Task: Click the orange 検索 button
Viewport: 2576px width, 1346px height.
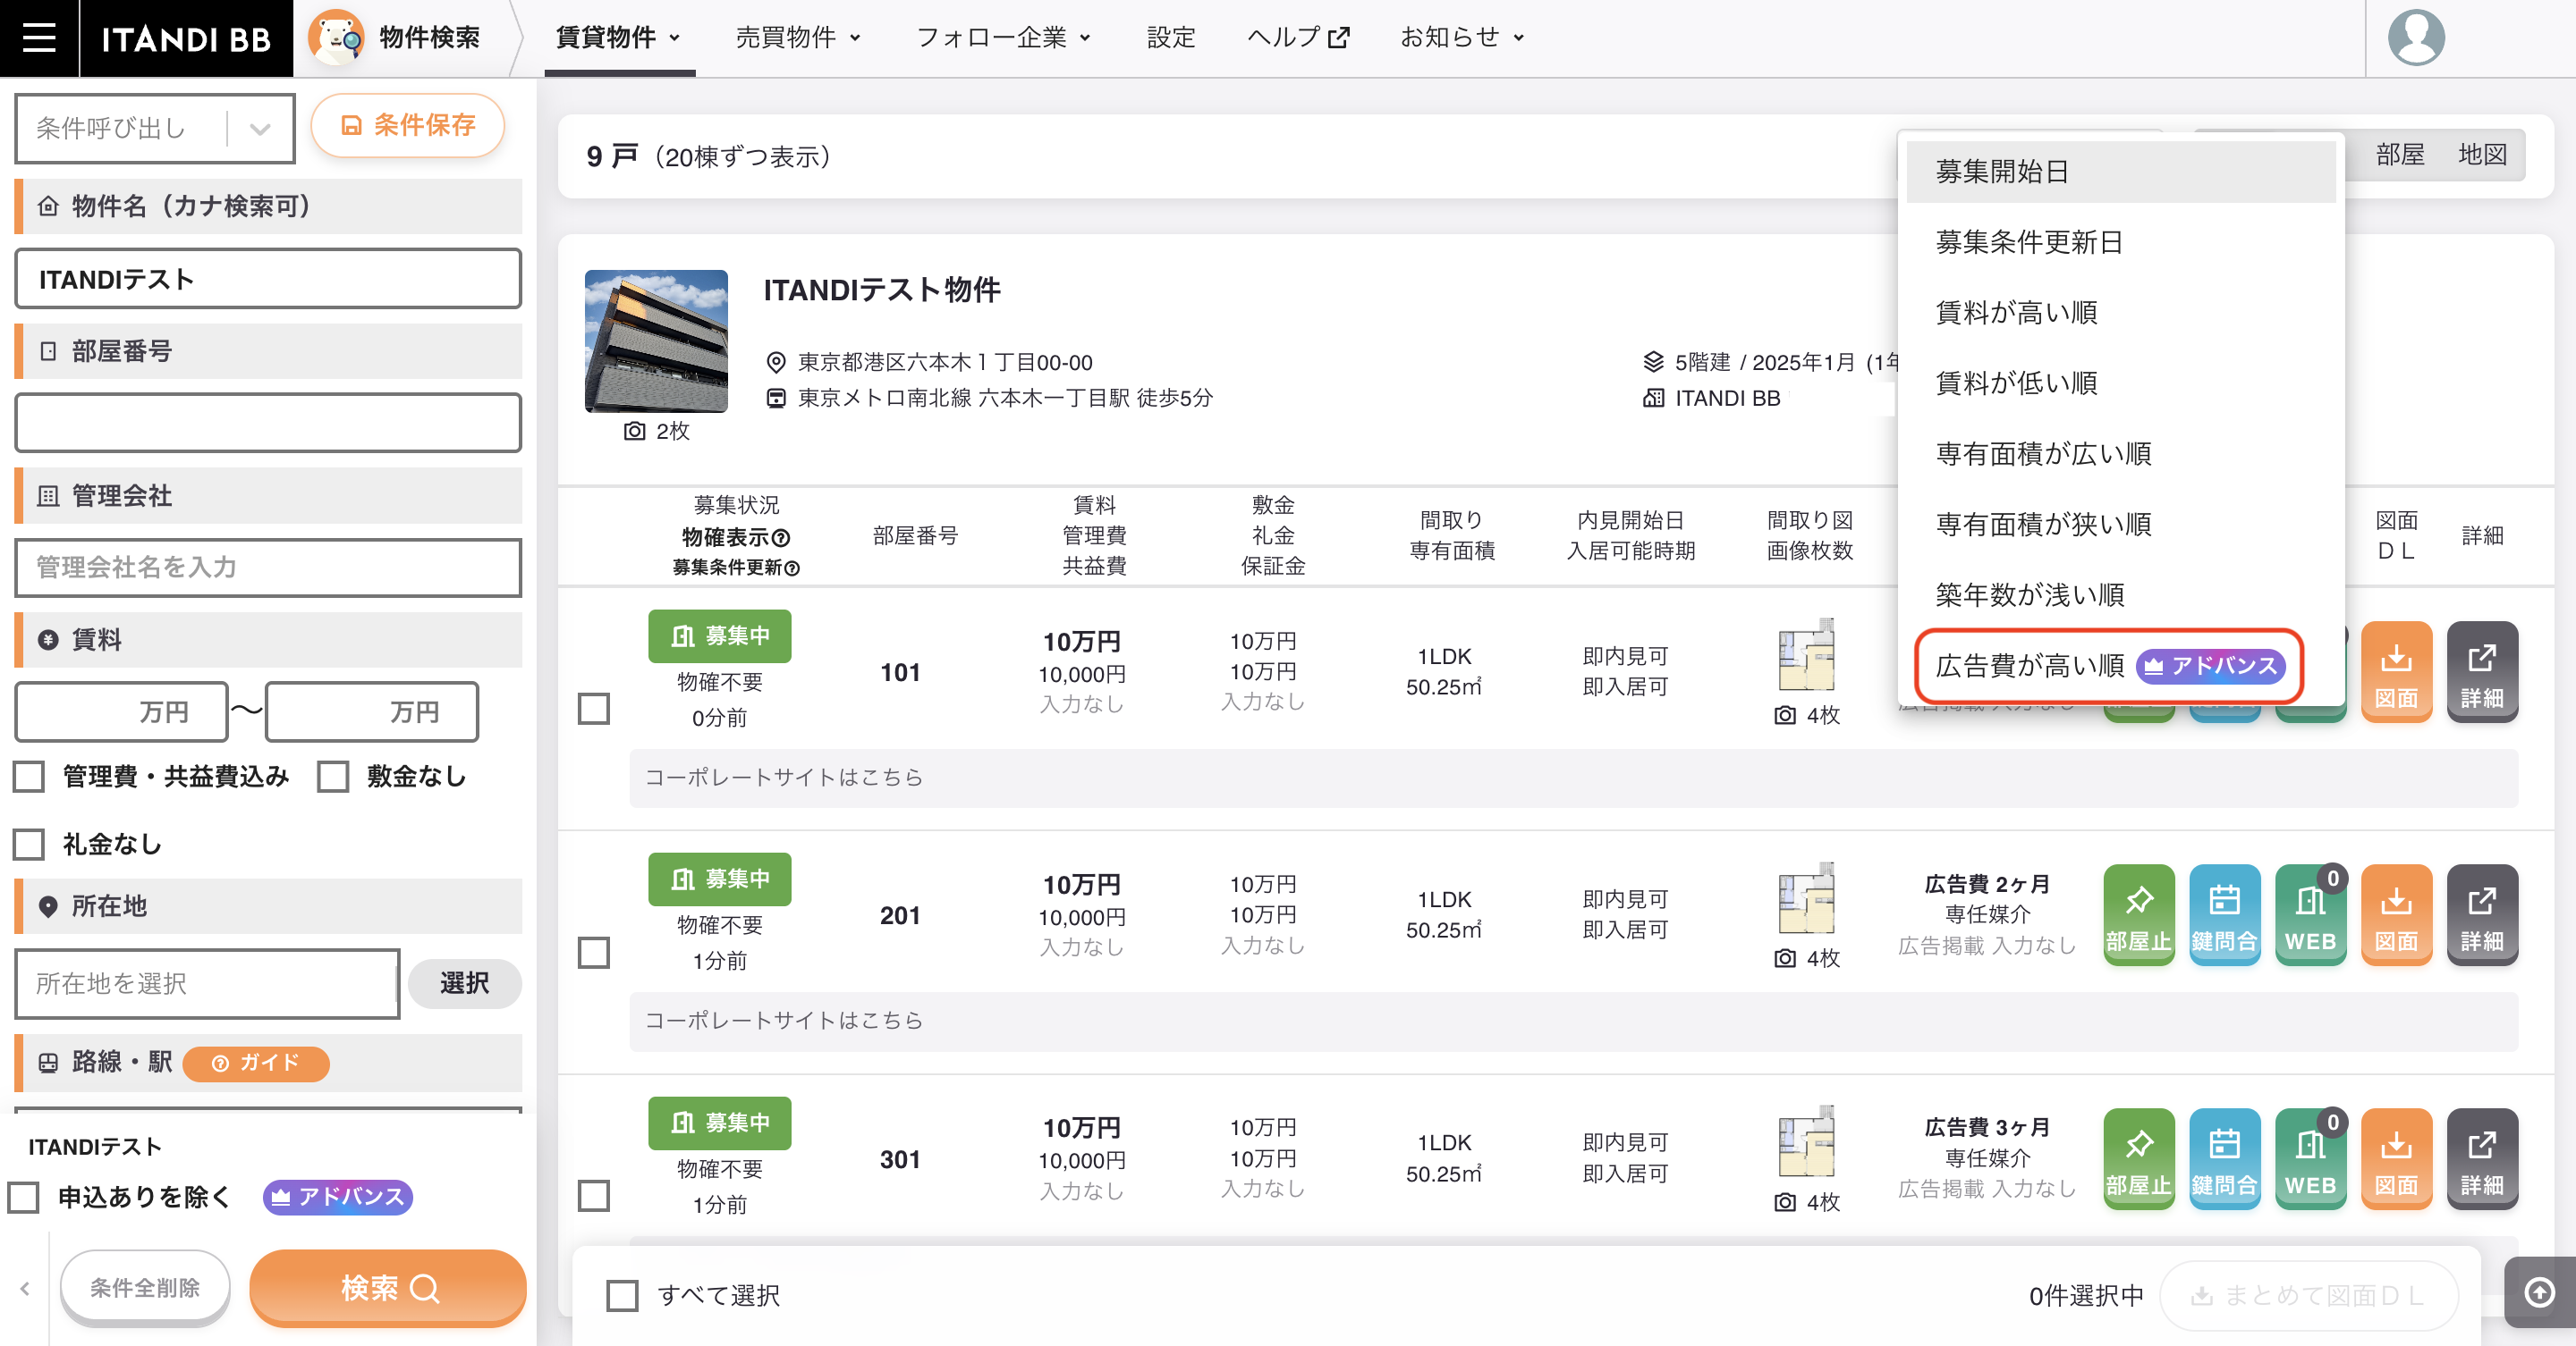Action: 388,1288
